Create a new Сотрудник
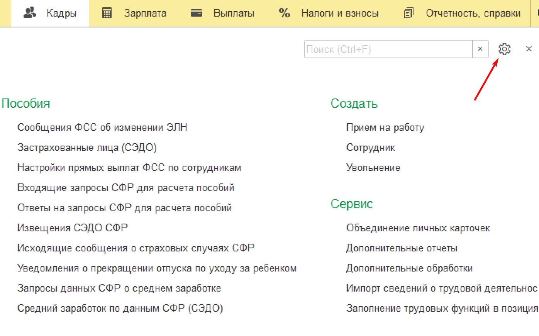Image resolution: width=539 pixels, height=336 pixels. pyautogui.click(x=371, y=148)
